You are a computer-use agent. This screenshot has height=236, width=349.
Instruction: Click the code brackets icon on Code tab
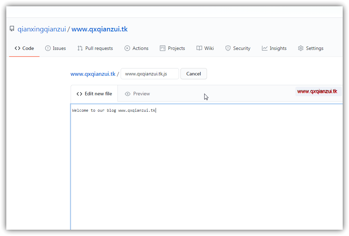18,48
